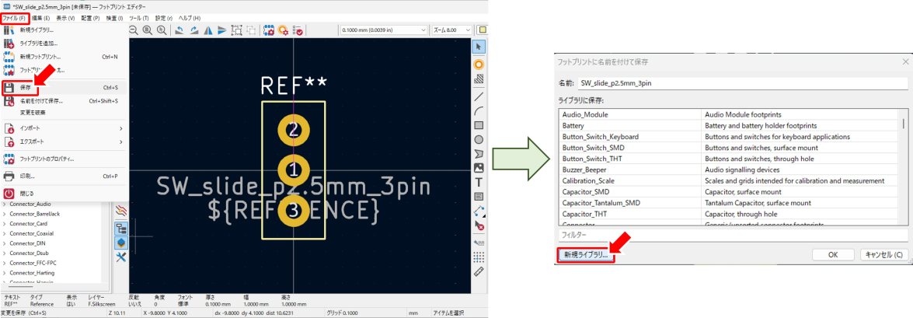Expand the Connector_Audio library tree node
The width and height of the screenshot is (913, 318).
pyautogui.click(x=5, y=204)
